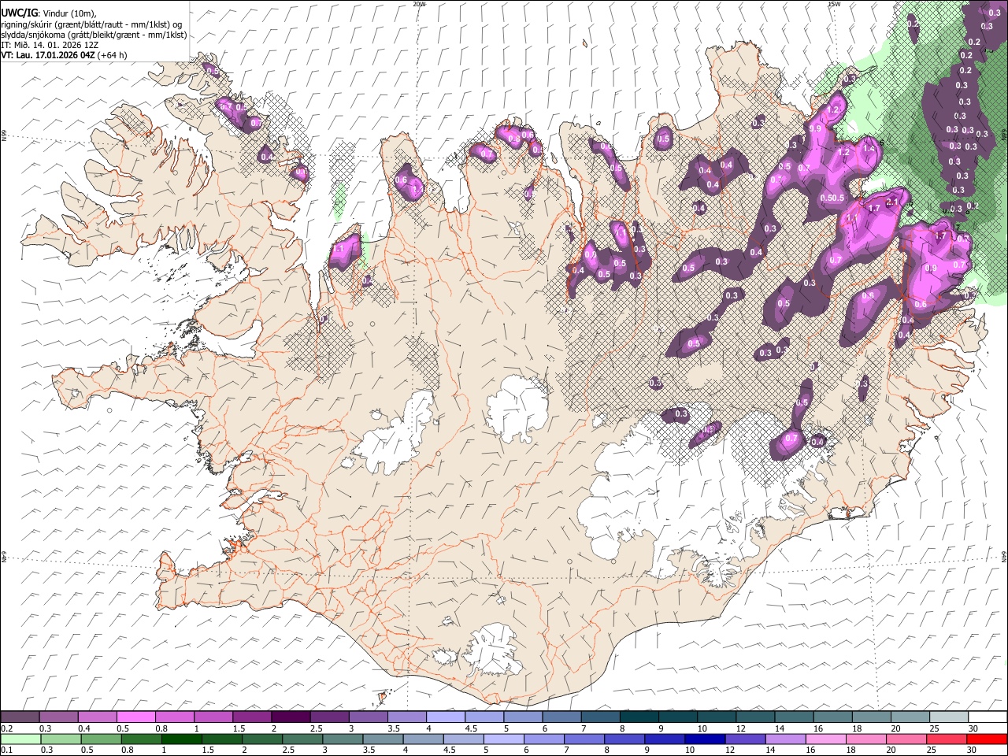The width and height of the screenshot is (1008, 756).
Task: Click the 'IT: Mið. 14. 01. 2026 12Z' line
Action: point(50,45)
